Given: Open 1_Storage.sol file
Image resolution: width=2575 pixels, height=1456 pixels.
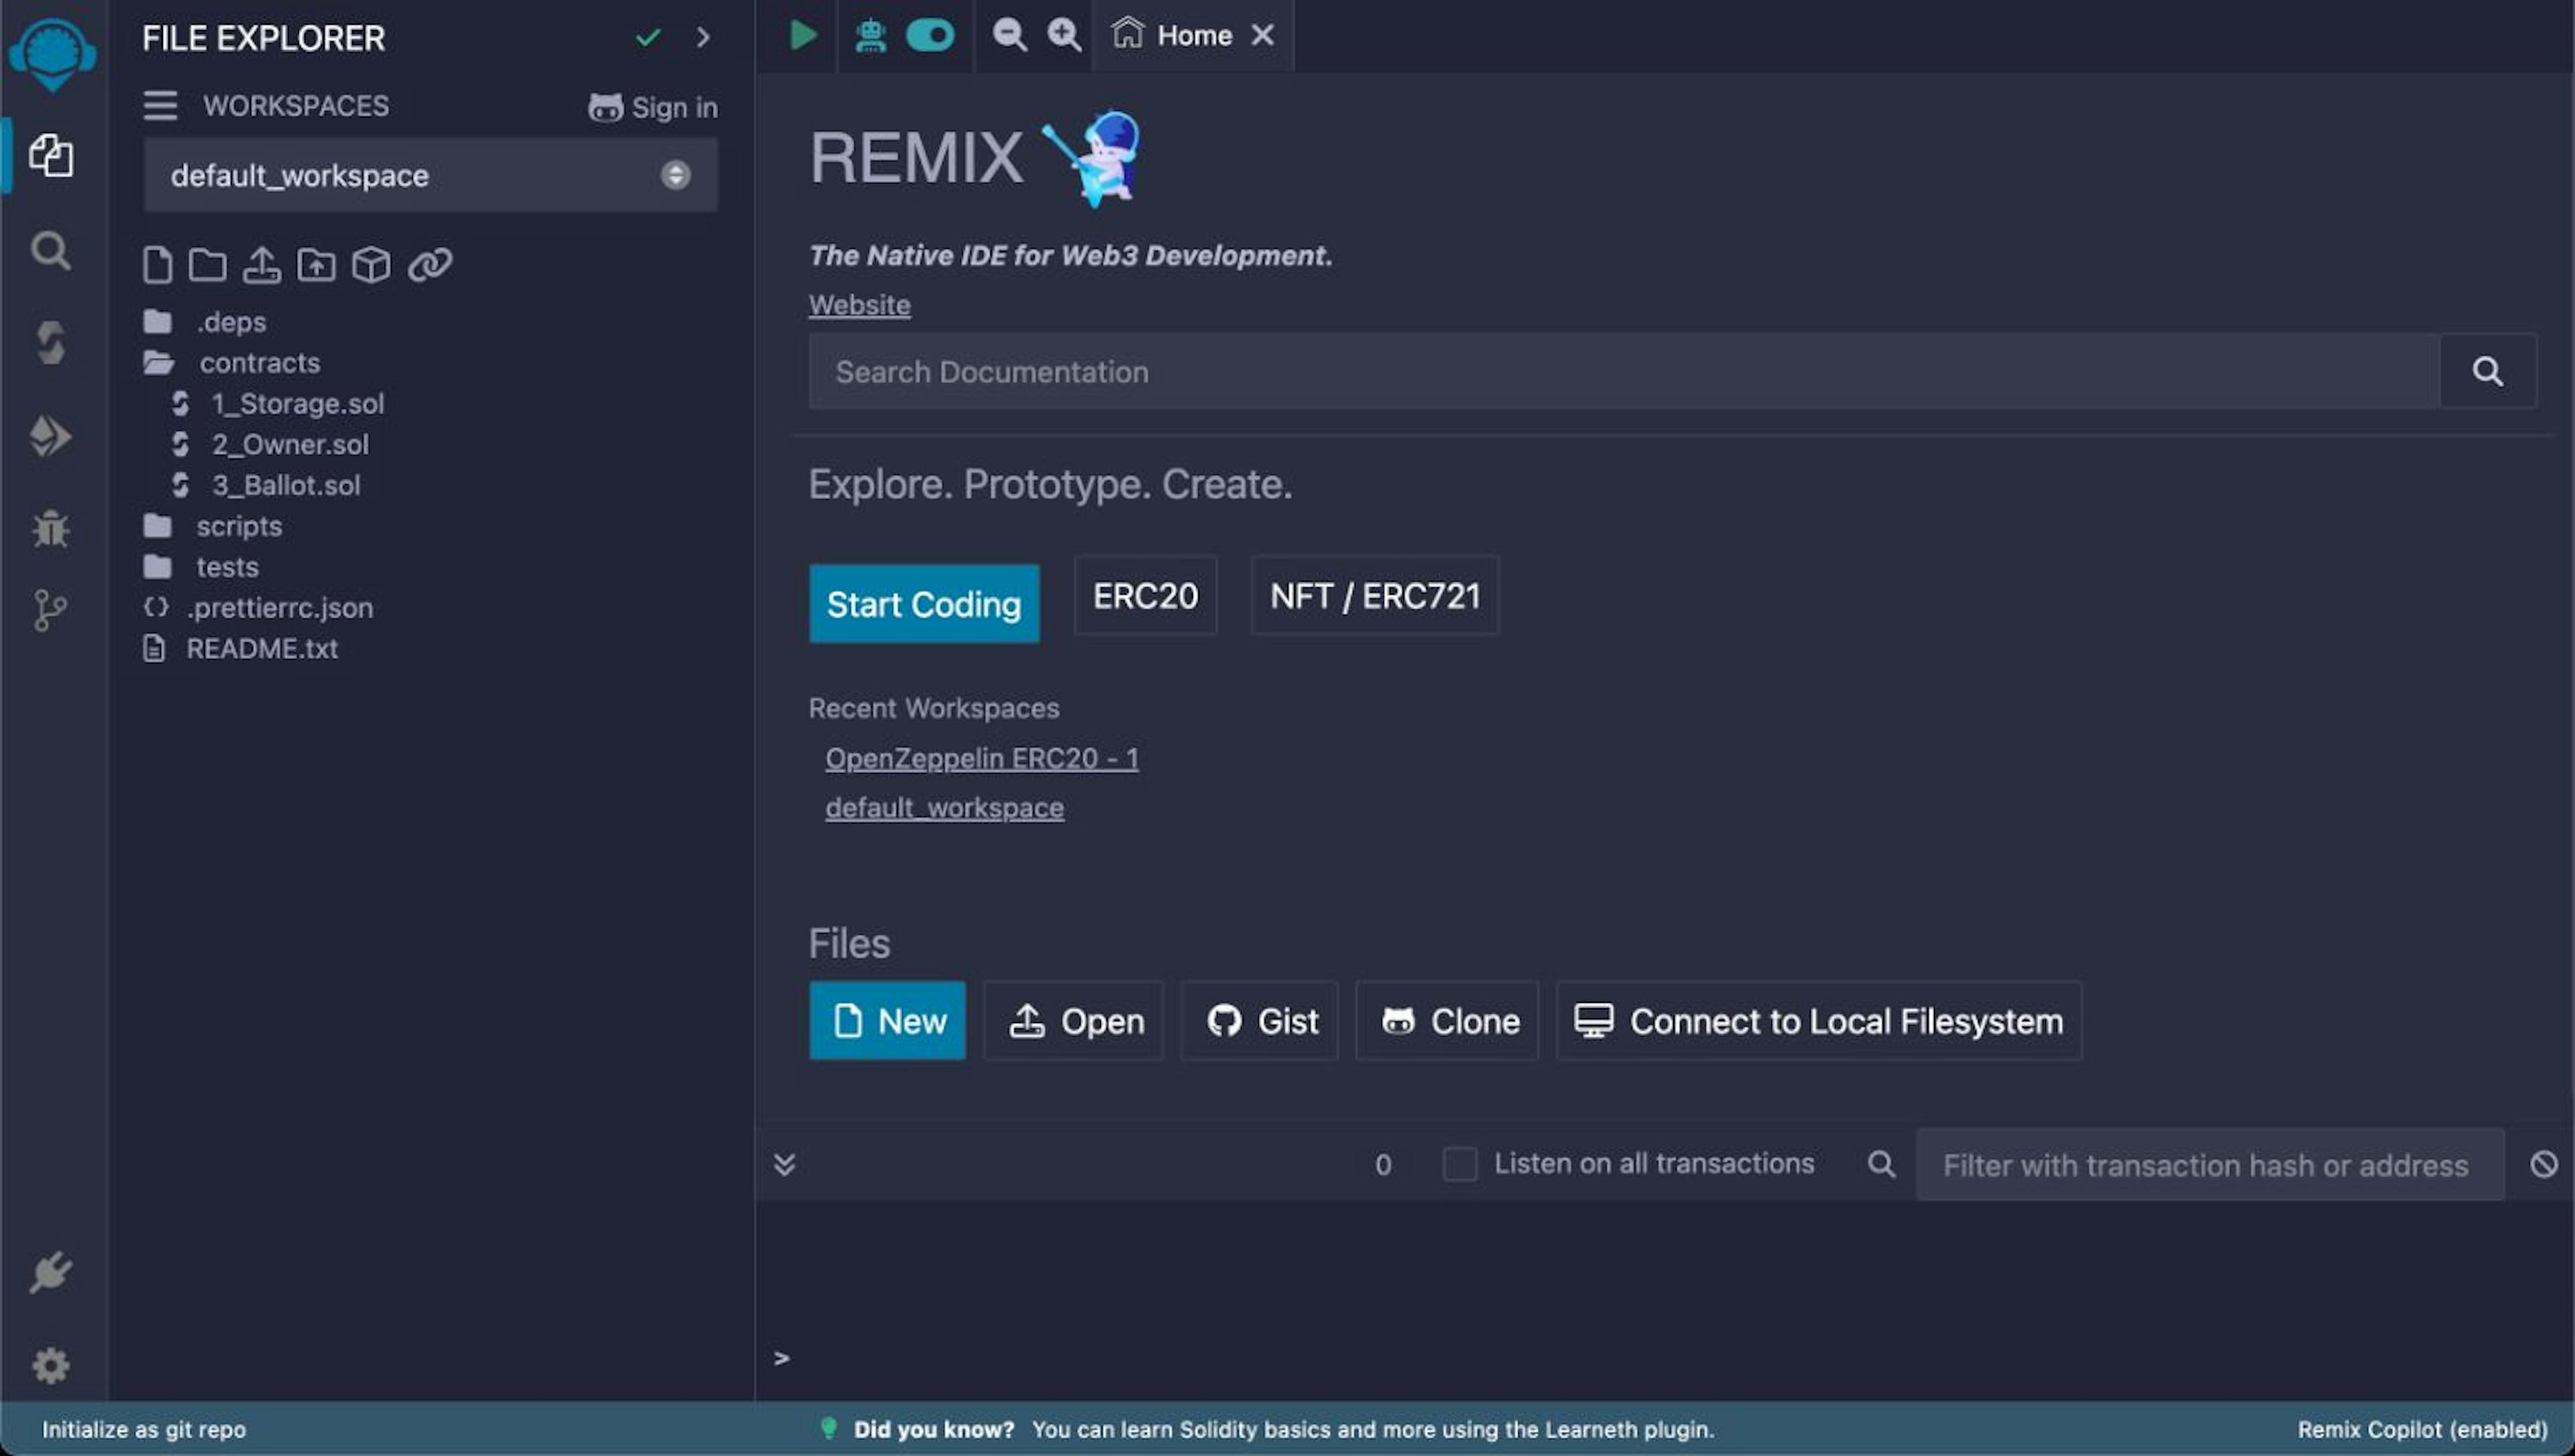Looking at the screenshot, I should [278, 404].
